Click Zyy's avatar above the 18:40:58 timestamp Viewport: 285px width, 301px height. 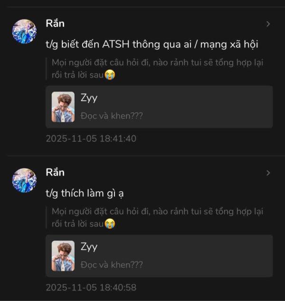63,256
